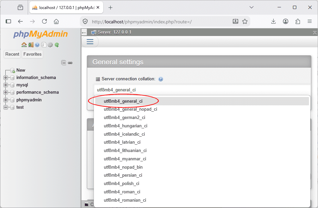318x208 pixels.
Task: Click the phpMyAdmin logo
Action: pos(40,34)
